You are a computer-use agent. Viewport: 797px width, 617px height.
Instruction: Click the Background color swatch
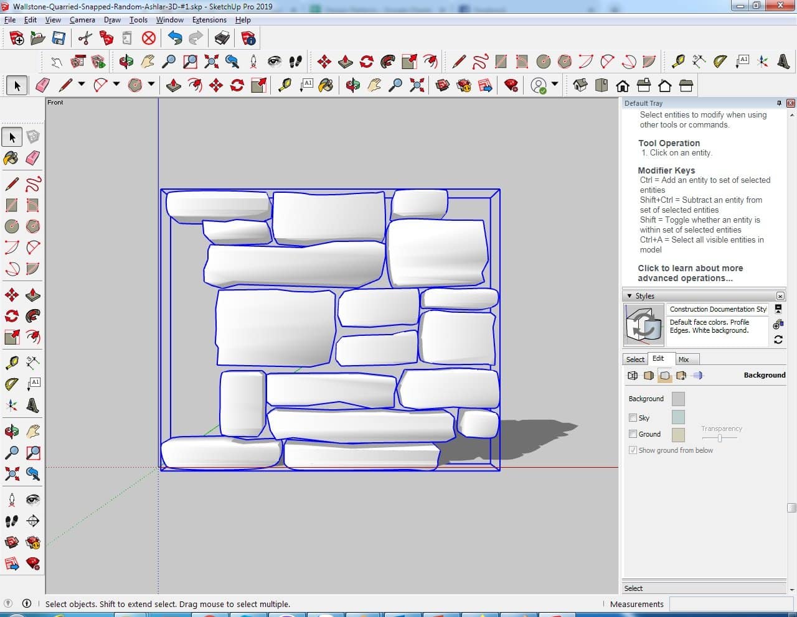coord(678,399)
